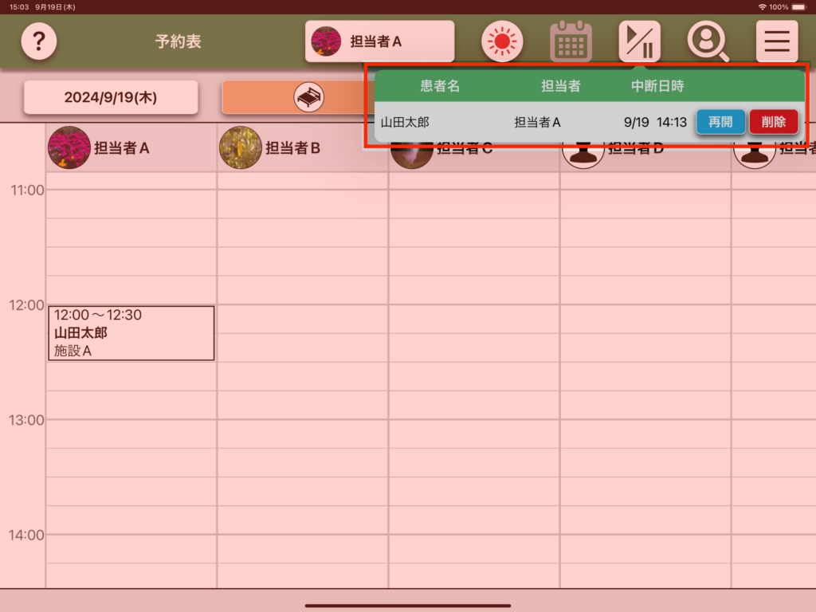Tap the 患者名 column header
This screenshot has height=612, width=816.
point(440,86)
